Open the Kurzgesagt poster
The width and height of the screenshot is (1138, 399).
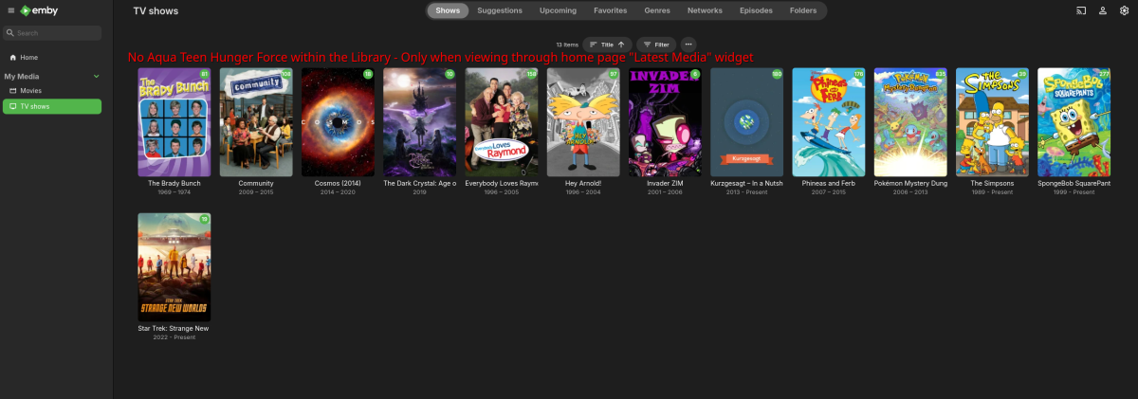746,122
